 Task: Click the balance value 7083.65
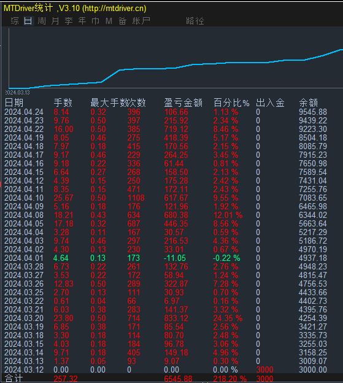pos(313,198)
